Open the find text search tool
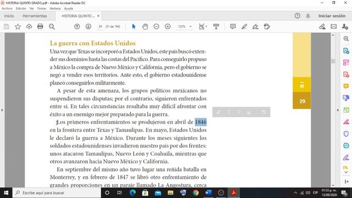Viewport: 352px width, 198px height. (x=52, y=26)
